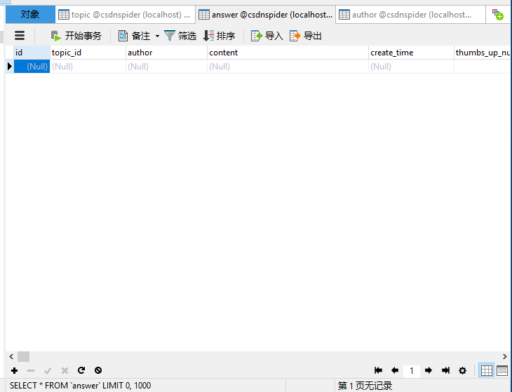Click the Begin Transaction (开始事务) button
Viewport: 512px width, 392px height.
point(76,36)
